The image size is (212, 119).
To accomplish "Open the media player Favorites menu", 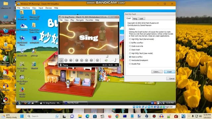I will [x=89, y=20].
